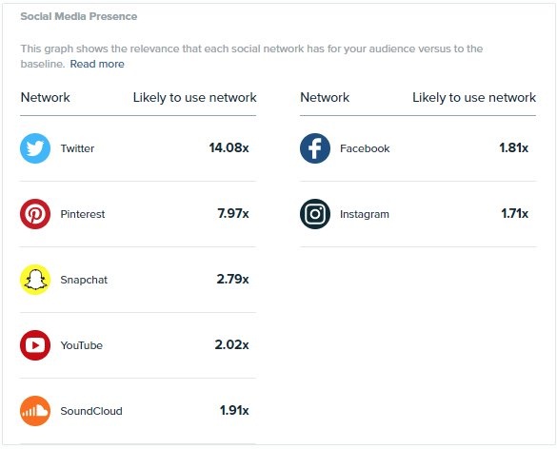Click the Pinterest logo icon
557x449 pixels.
coord(35,214)
